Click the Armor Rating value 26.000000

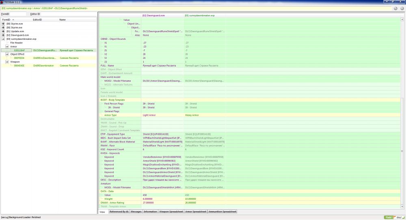click(191, 203)
